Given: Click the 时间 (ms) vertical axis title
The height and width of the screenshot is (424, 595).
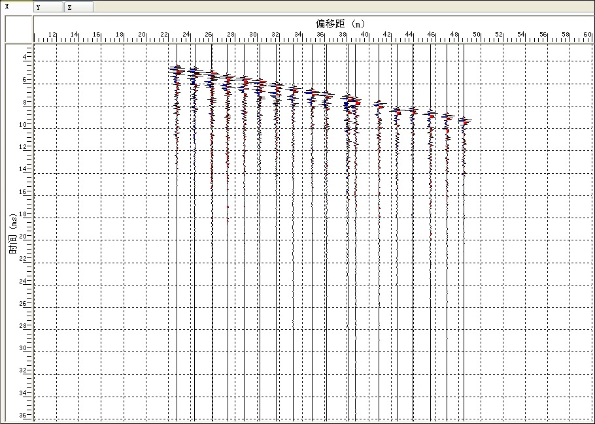Looking at the screenshot, I should point(13,234).
